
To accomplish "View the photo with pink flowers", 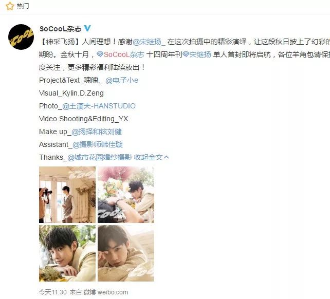I will click(126, 195).
